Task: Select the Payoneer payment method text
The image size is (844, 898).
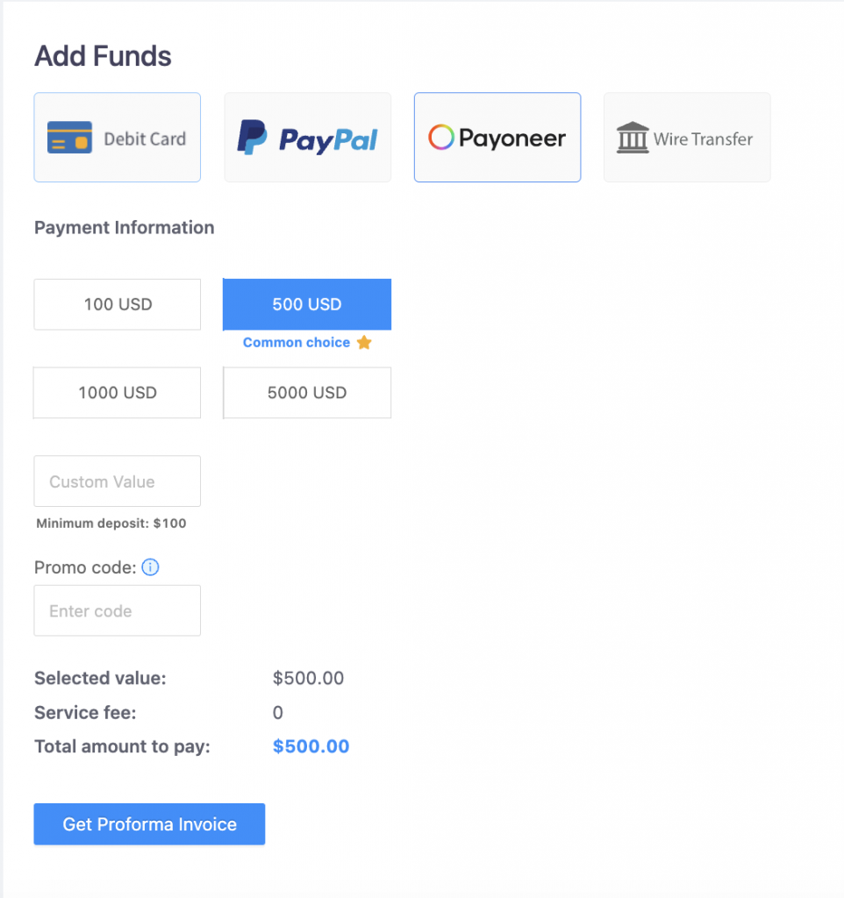Action: [512, 139]
